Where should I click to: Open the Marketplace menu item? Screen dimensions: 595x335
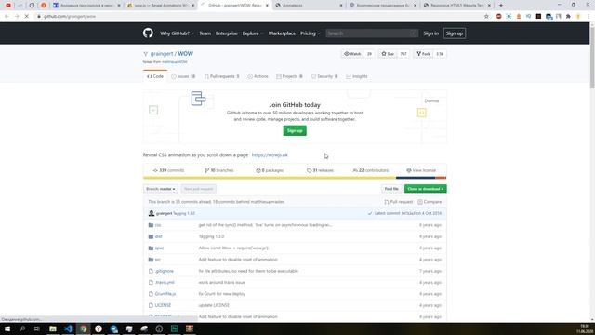click(x=282, y=33)
